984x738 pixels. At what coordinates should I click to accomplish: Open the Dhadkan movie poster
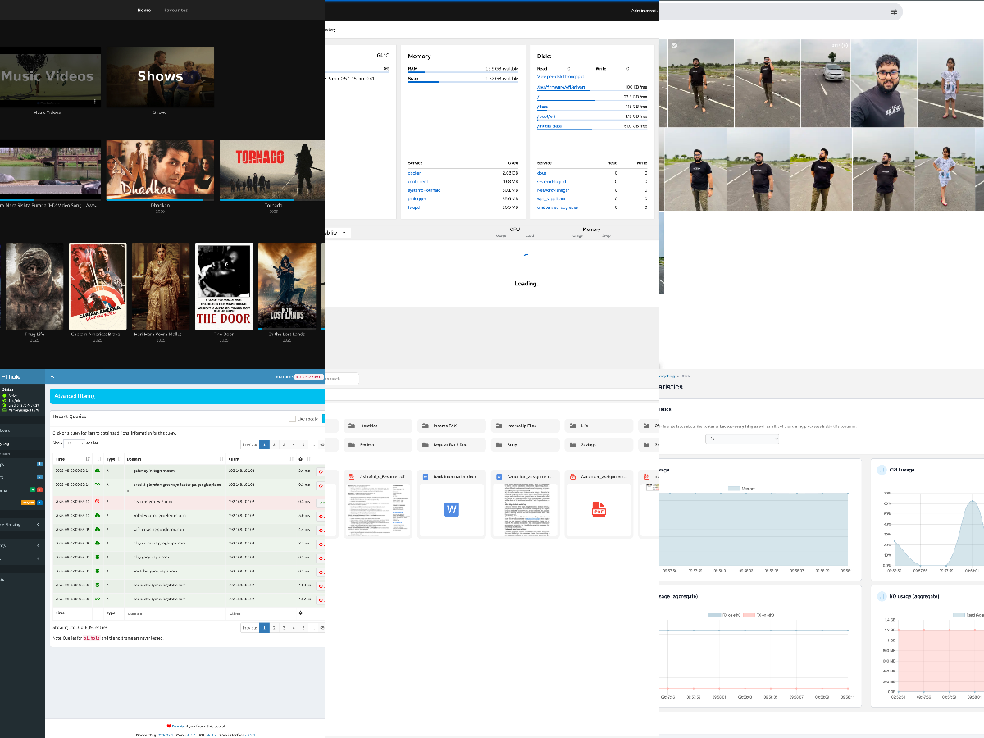click(x=160, y=170)
